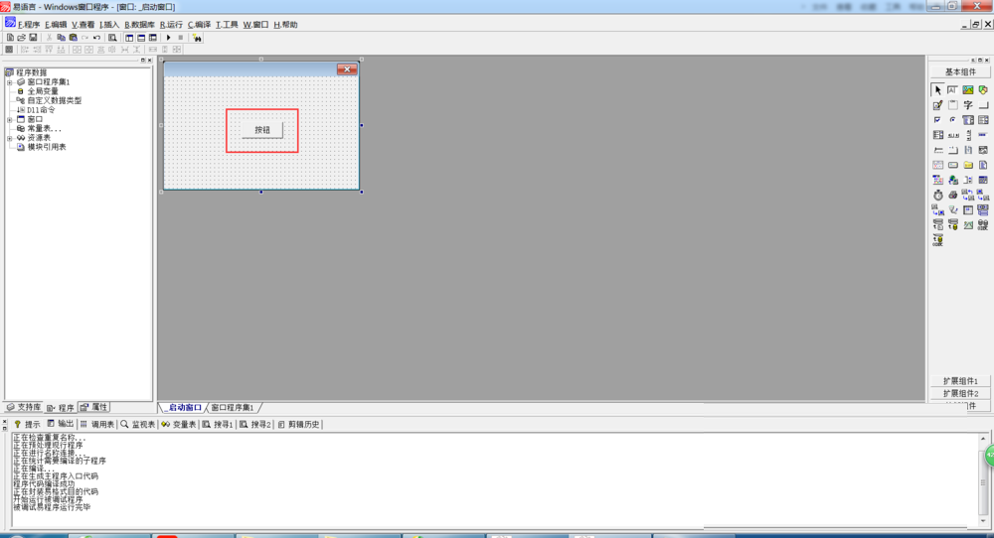This screenshot has width=994, height=538.
Task: Switch to the 支持库 tab
Action: (24, 408)
